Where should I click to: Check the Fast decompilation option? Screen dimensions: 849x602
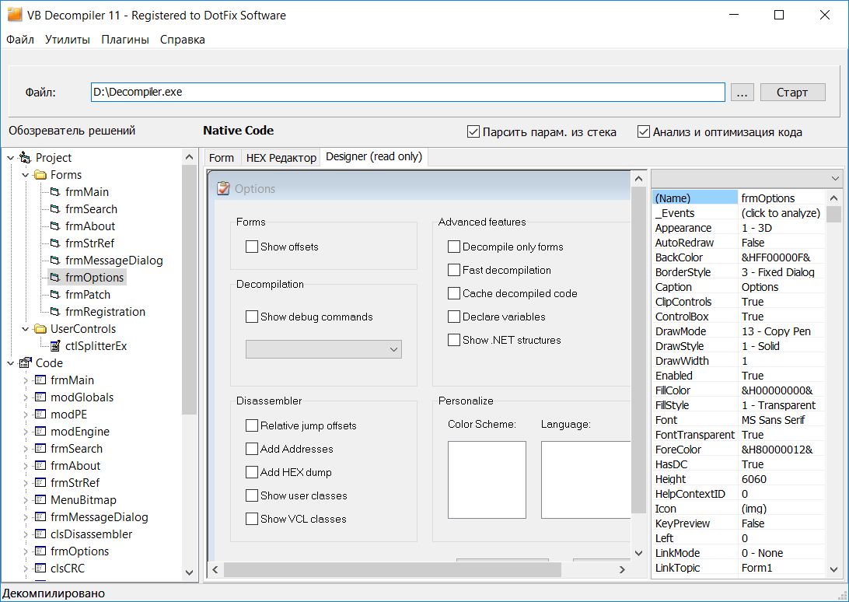pos(454,270)
